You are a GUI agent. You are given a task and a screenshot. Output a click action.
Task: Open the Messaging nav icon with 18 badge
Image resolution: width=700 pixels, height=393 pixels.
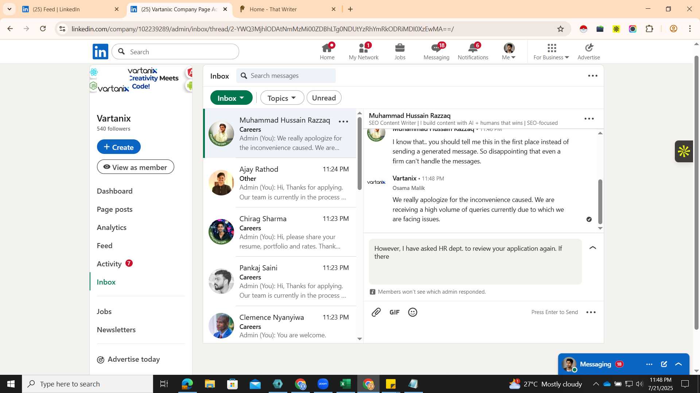point(436,51)
